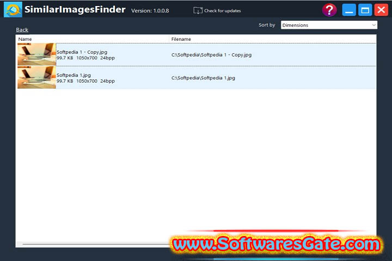Image resolution: width=392 pixels, height=261 pixels.
Task: Open the Sort by Dimensions dropdown
Action: (329, 25)
